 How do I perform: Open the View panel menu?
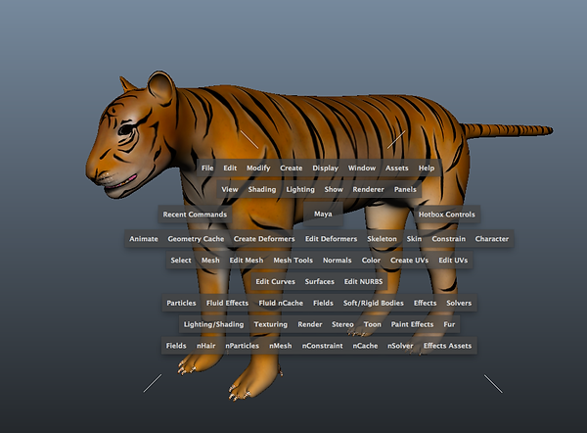pyautogui.click(x=230, y=189)
